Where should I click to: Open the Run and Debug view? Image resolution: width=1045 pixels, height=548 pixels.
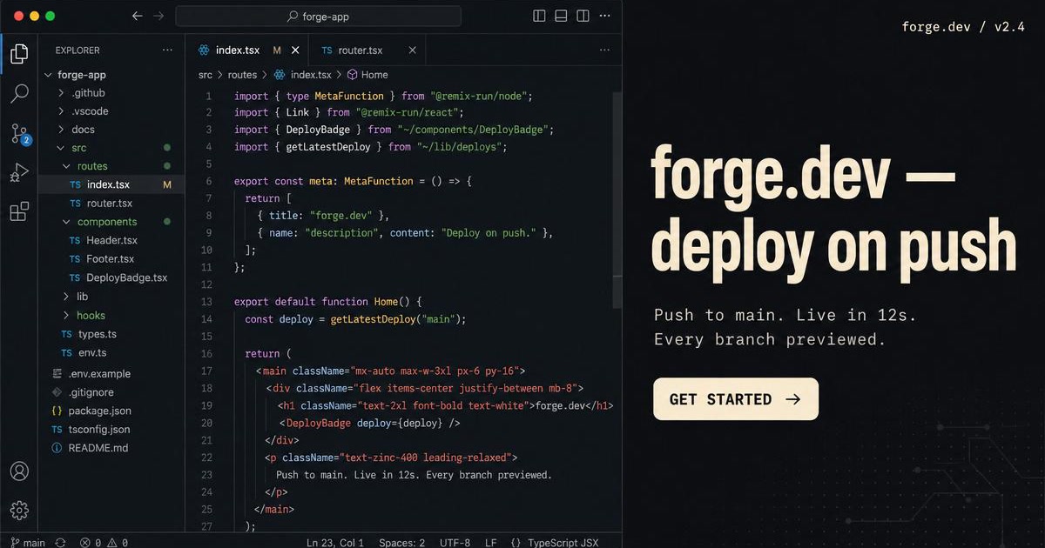pos(19,172)
